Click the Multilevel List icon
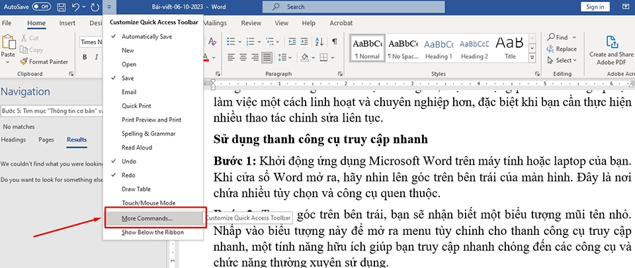 [x=270, y=41]
